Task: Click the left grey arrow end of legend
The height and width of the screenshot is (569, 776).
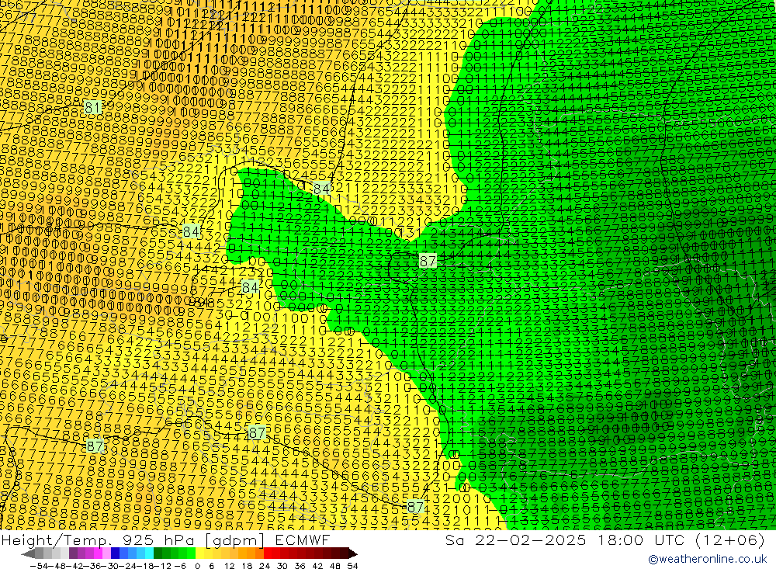Action: (x=29, y=553)
